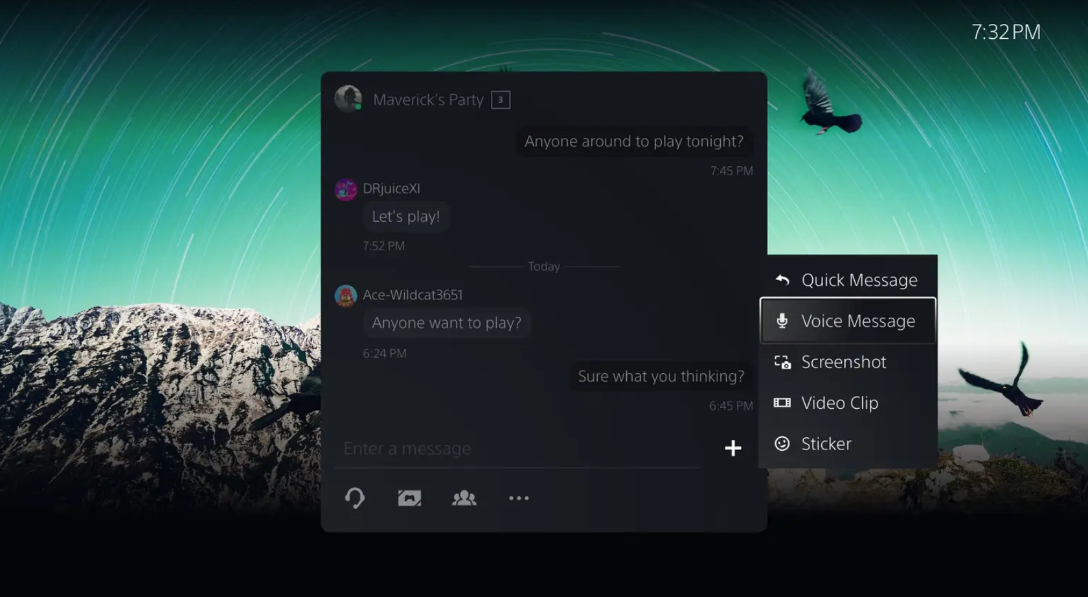Click the Today date separator label
Screen dimensions: 1088x597
(x=544, y=266)
